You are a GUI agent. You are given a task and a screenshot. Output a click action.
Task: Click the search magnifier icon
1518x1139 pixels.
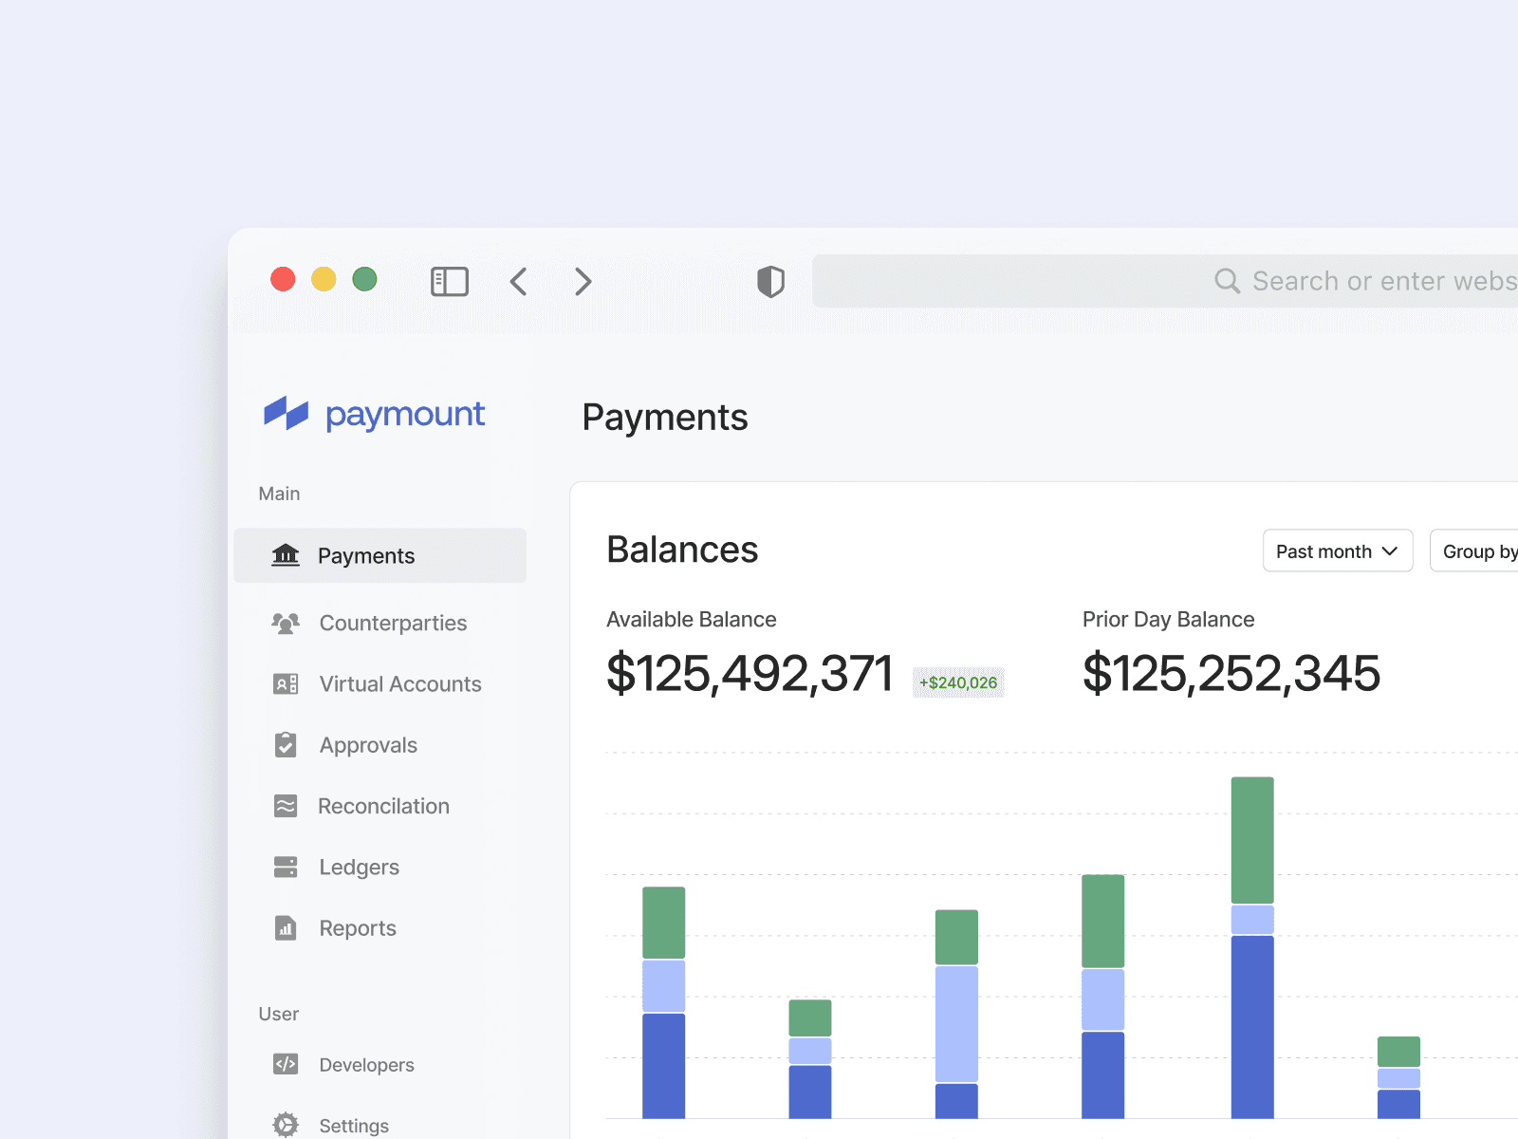pos(1227,281)
